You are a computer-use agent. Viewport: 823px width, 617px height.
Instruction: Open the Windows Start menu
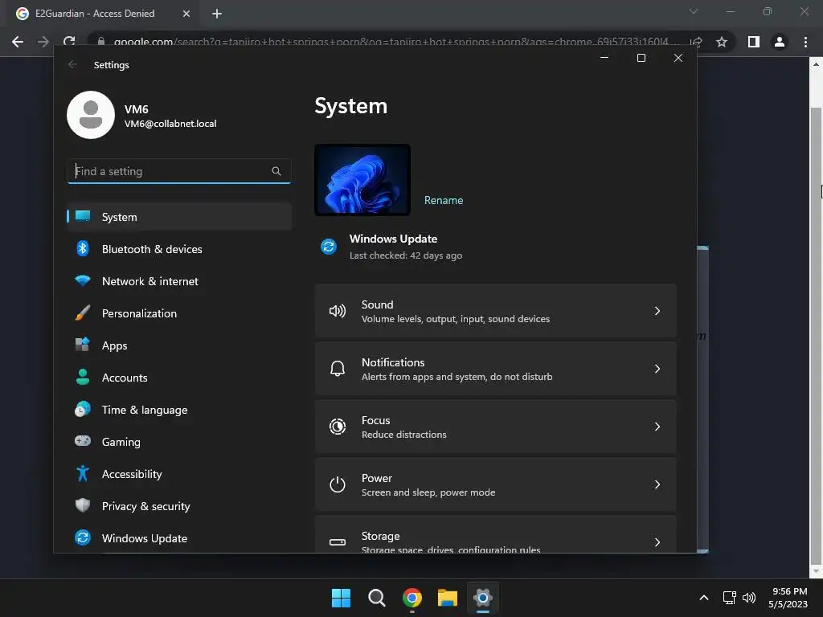(x=341, y=598)
